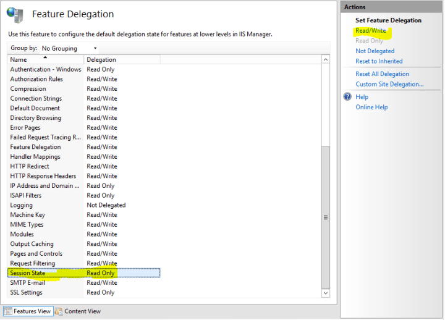Click Read Only value for SSL Settings
The height and width of the screenshot is (320, 445).
(101, 292)
